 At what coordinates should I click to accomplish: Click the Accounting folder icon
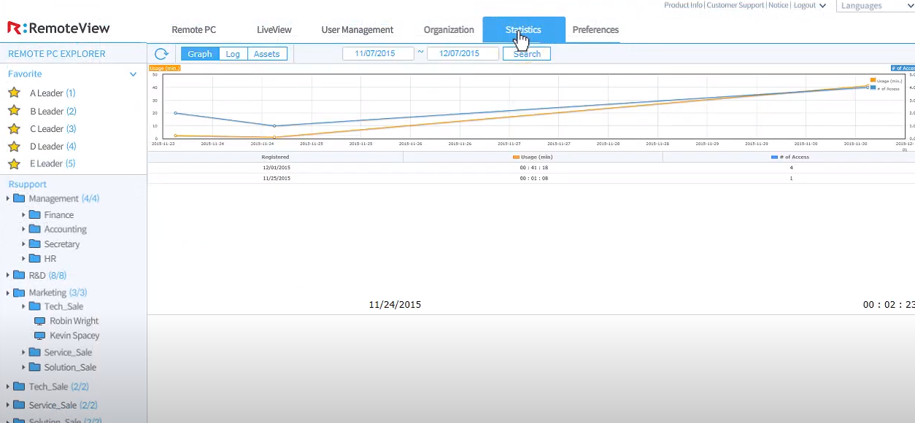click(x=34, y=229)
